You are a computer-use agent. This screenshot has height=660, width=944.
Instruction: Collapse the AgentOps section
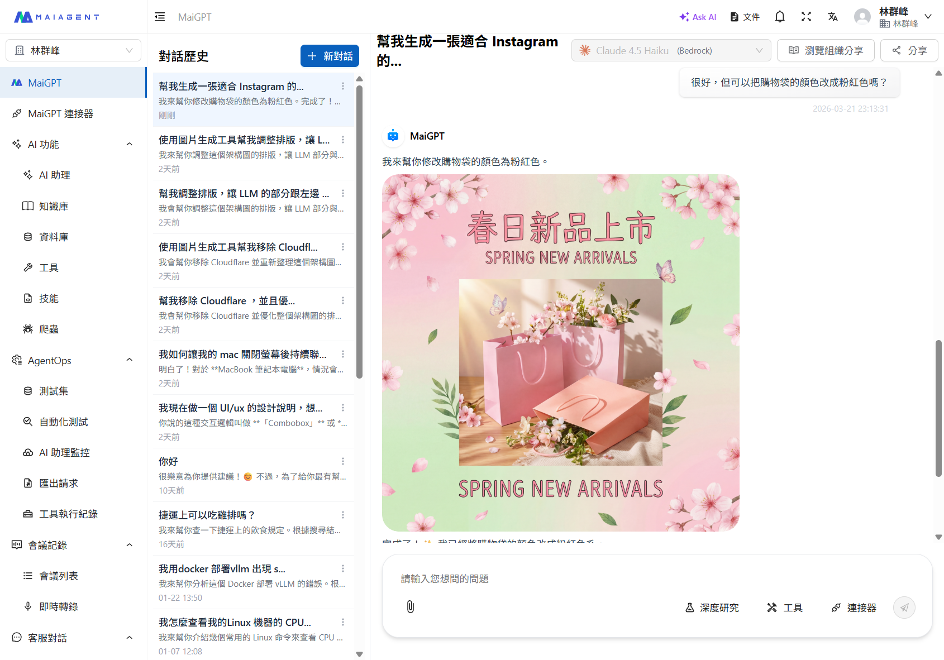click(x=129, y=360)
